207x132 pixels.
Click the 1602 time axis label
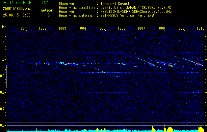tap(43, 28)
